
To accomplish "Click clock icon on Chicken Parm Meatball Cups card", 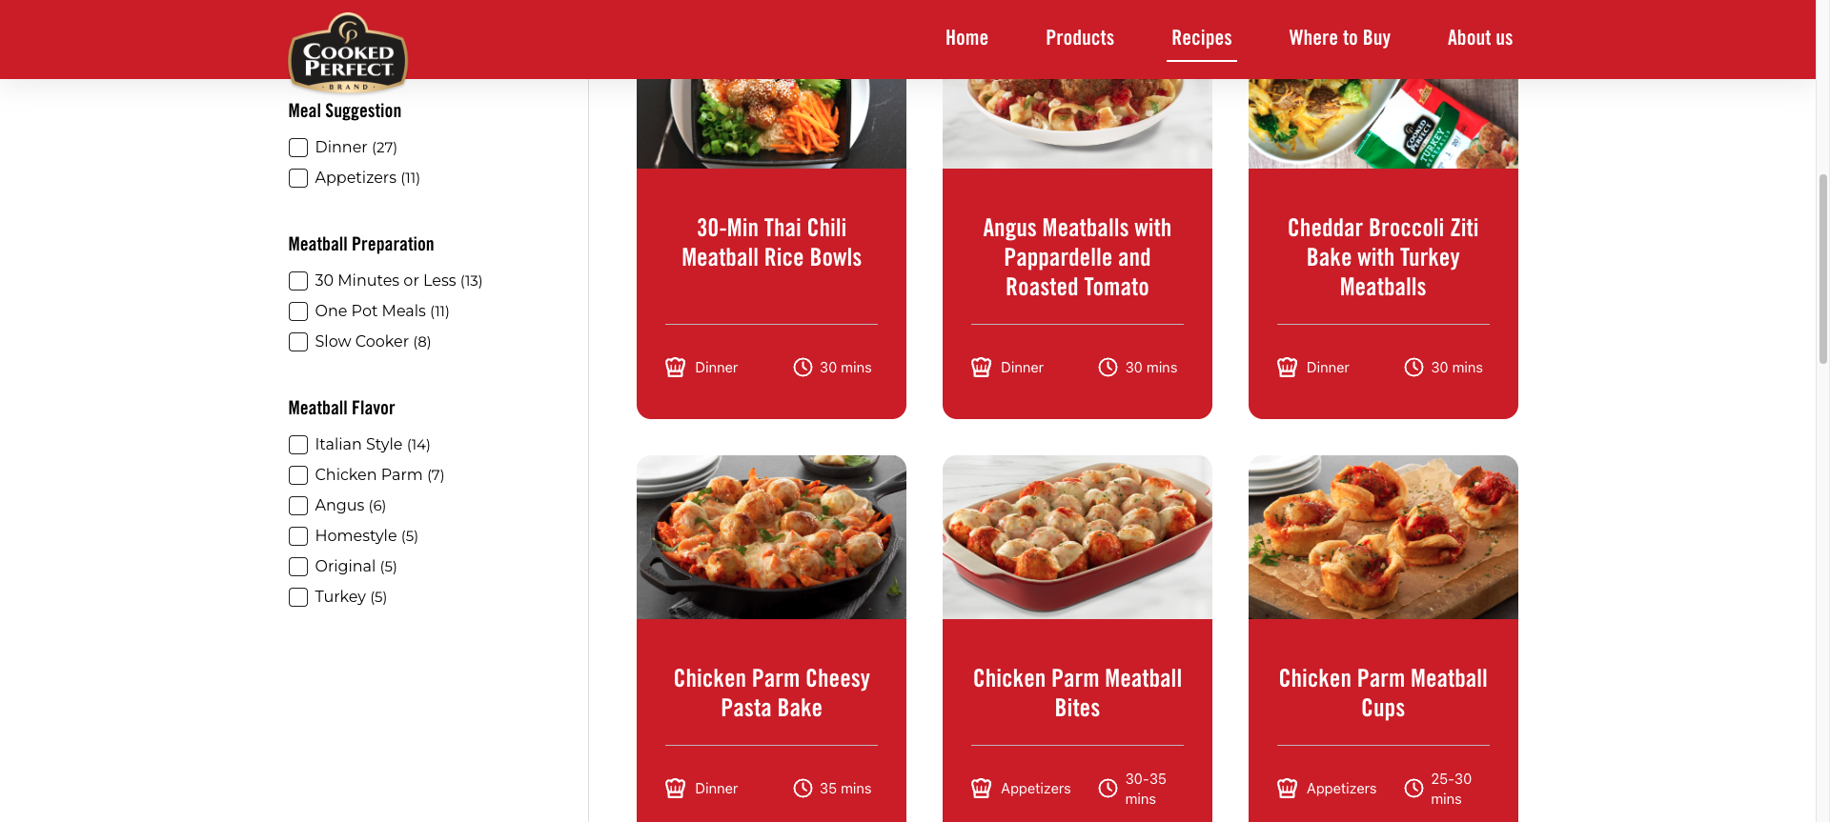I will [1413, 788].
